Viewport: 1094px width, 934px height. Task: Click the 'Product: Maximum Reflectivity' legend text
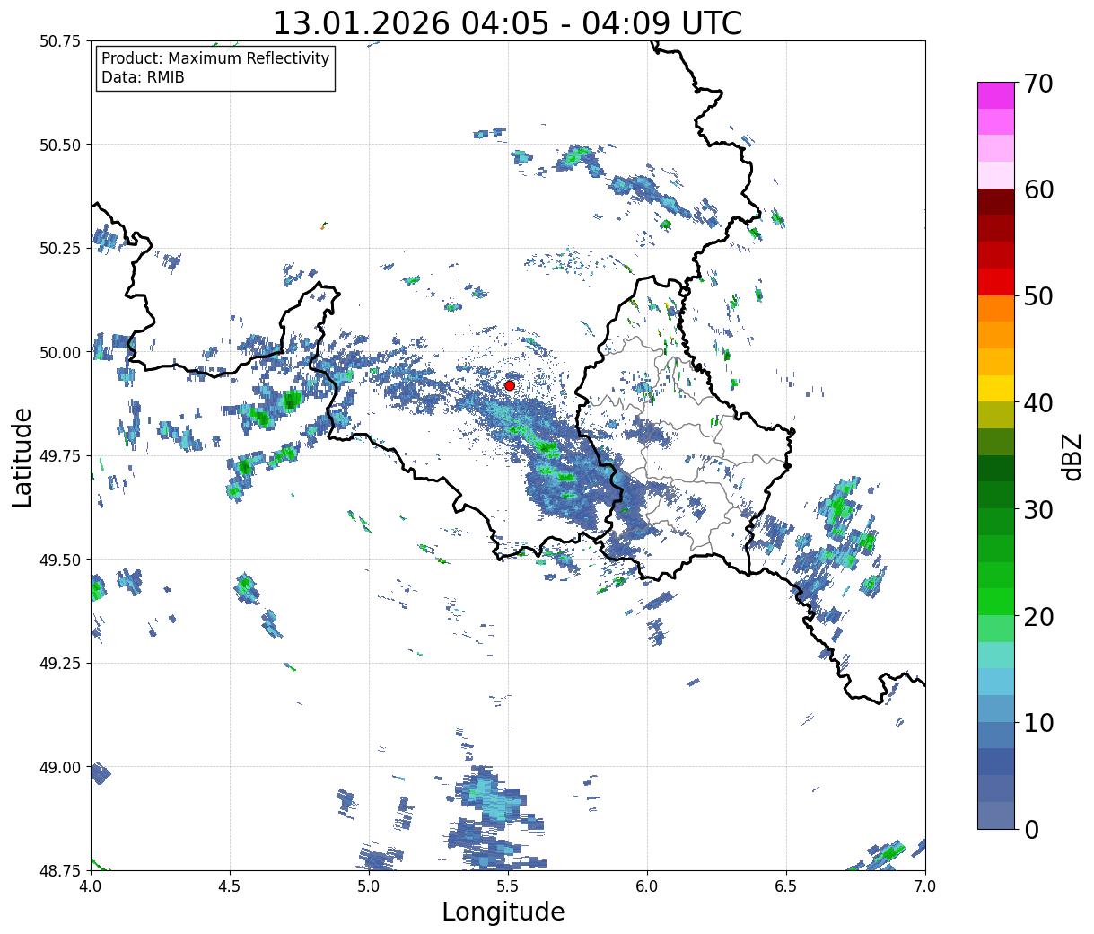tap(215, 58)
